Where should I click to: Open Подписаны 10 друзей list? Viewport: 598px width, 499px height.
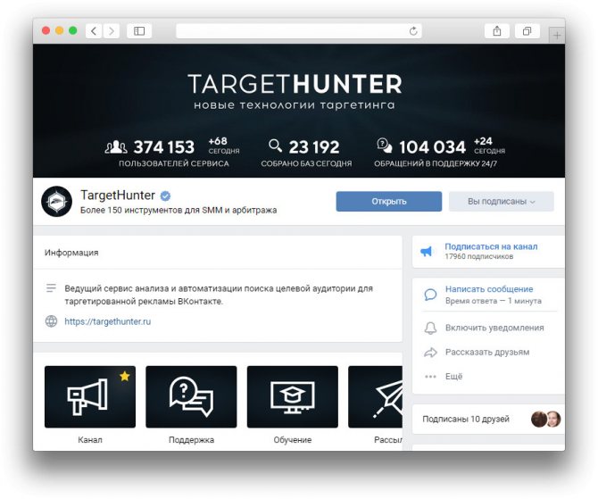pos(466,419)
